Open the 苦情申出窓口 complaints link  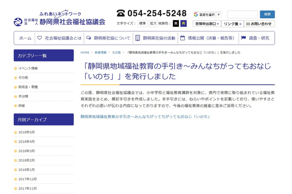pos(207,24)
